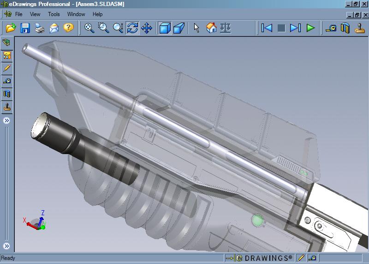
Task: Click the Open file folder icon
Action: pos(11,28)
